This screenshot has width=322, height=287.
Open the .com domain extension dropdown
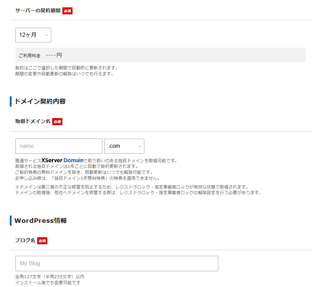[124, 146]
